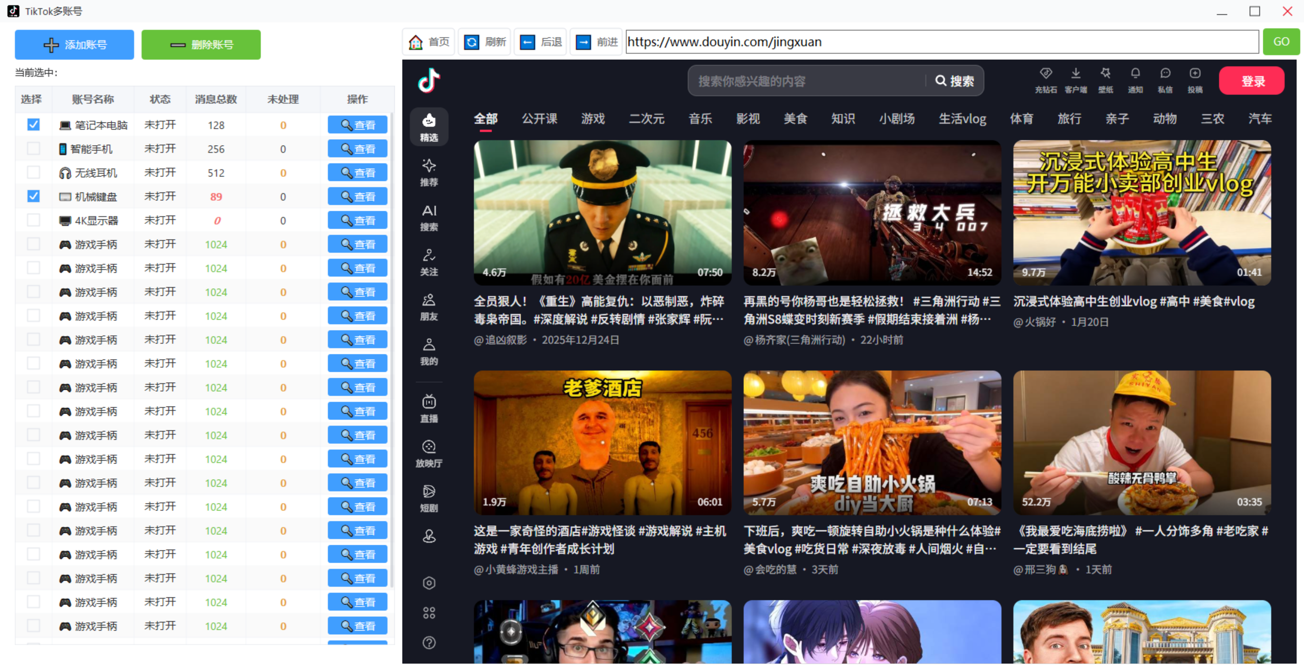Select the 音乐 category tab
The width and height of the screenshot is (1304, 671).
[700, 119]
